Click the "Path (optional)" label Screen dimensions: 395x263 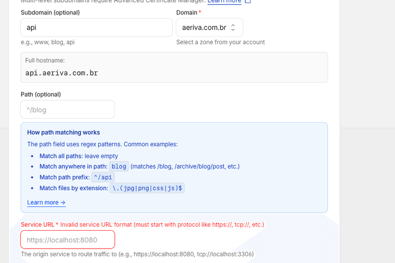tap(41, 95)
